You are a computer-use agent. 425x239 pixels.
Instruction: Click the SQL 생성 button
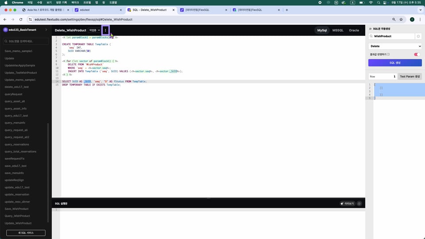point(395,62)
